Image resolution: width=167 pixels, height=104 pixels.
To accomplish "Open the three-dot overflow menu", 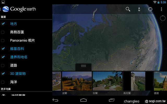I will click(161, 9).
